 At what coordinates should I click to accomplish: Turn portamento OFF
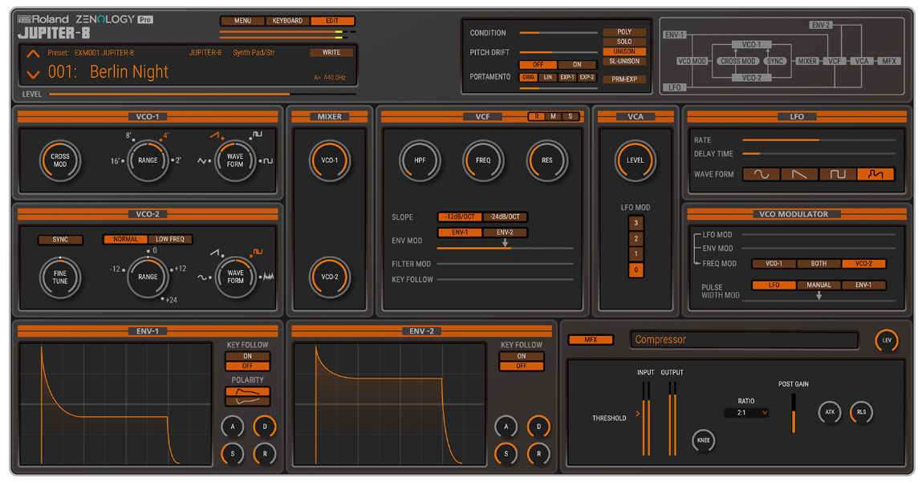538,65
